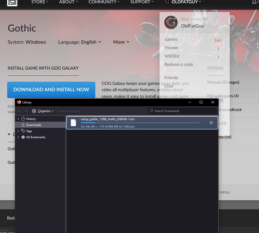
Task: Open the ABOUT menu in GOG navigation
Action: 68,2
